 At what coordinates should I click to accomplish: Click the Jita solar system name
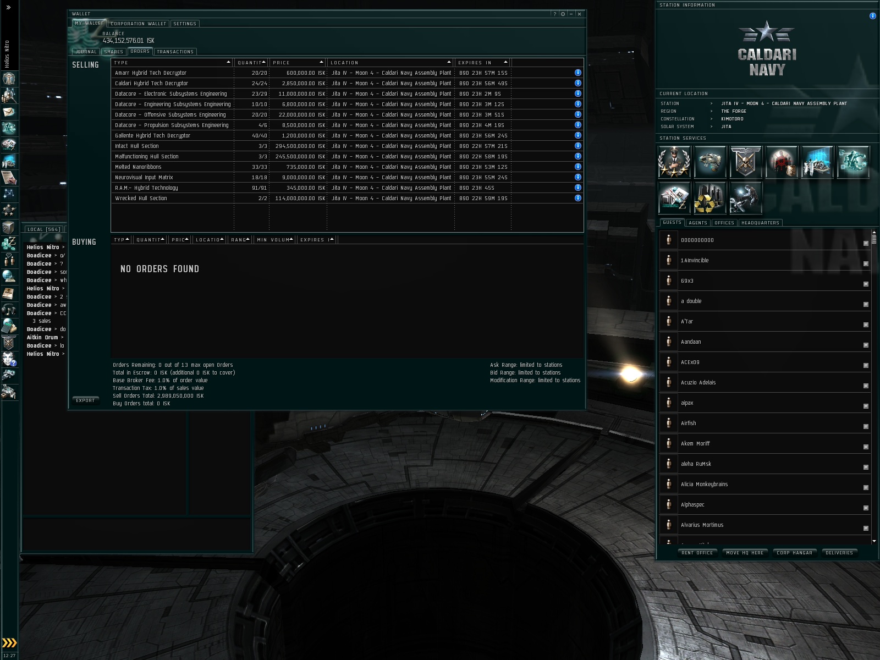click(x=726, y=127)
